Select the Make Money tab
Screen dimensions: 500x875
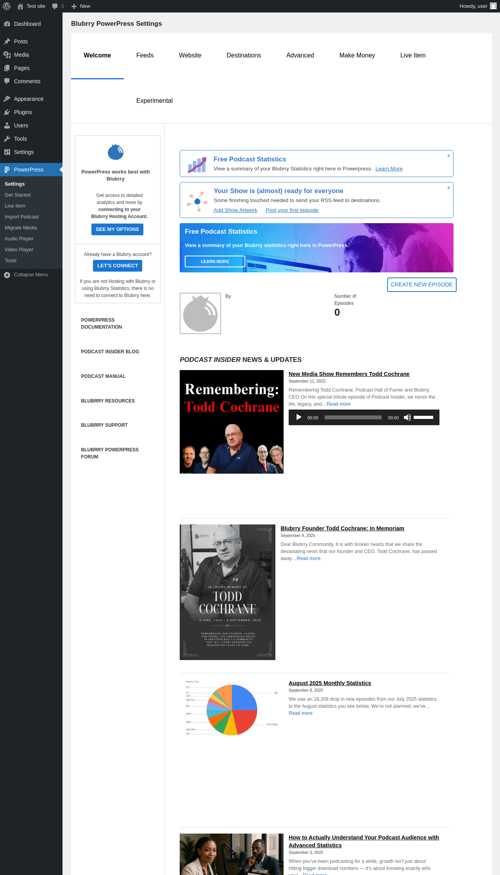coord(357,55)
